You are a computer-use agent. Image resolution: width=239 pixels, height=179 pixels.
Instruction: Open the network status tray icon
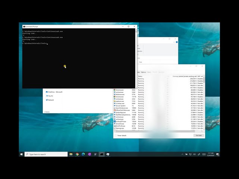coord(190,154)
